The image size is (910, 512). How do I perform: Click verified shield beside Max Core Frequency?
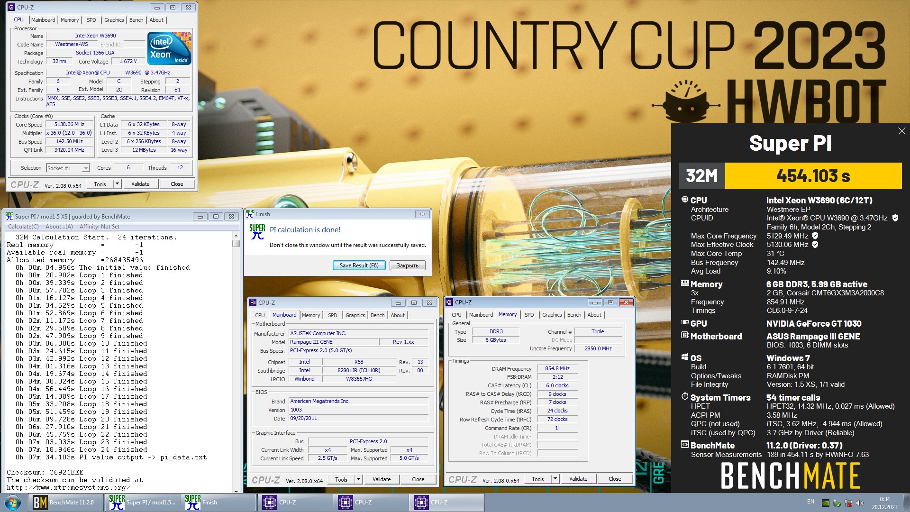point(815,236)
